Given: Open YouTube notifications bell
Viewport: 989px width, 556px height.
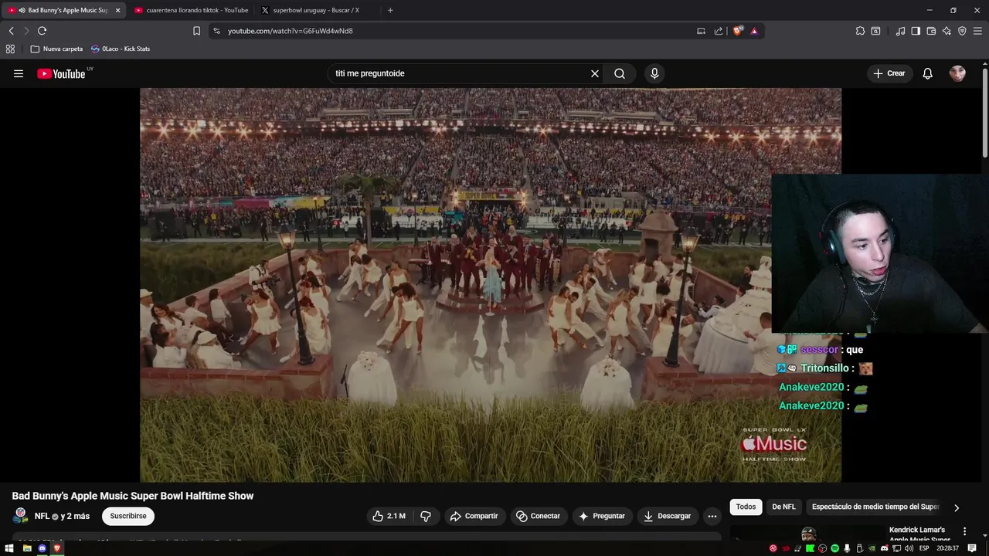Looking at the screenshot, I should (927, 73).
